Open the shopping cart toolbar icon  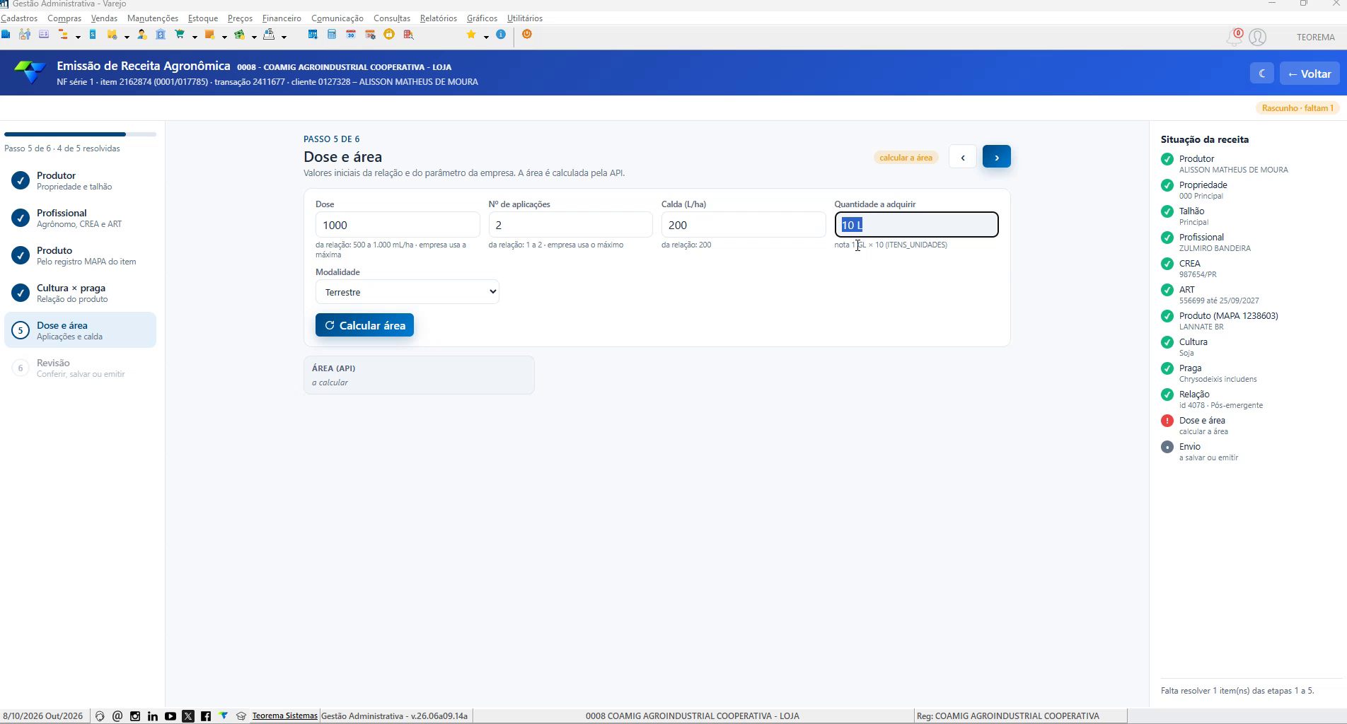[180, 35]
